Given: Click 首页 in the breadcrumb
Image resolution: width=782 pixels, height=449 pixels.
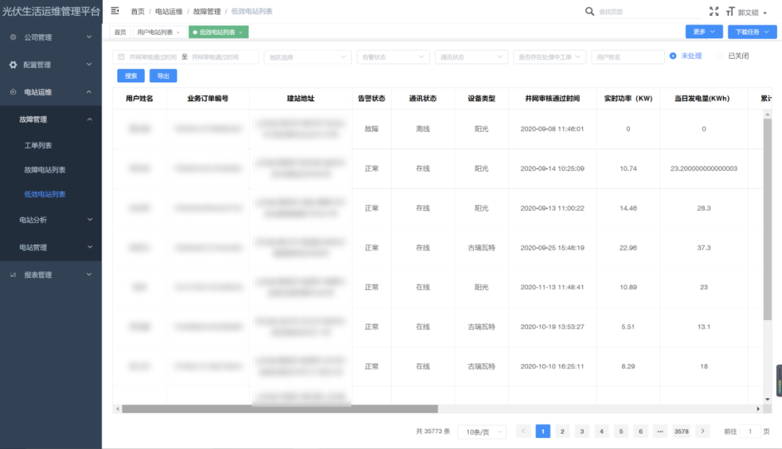Looking at the screenshot, I should [138, 11].
